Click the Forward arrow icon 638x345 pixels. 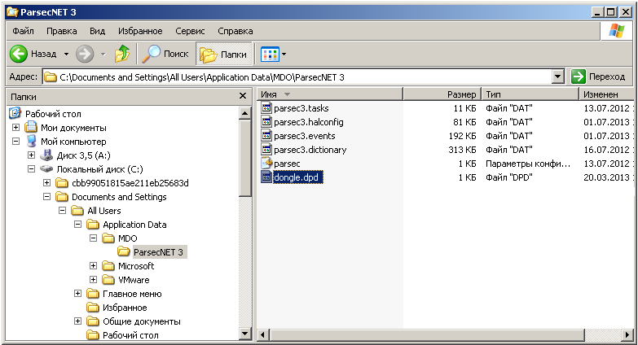point(85,54)
